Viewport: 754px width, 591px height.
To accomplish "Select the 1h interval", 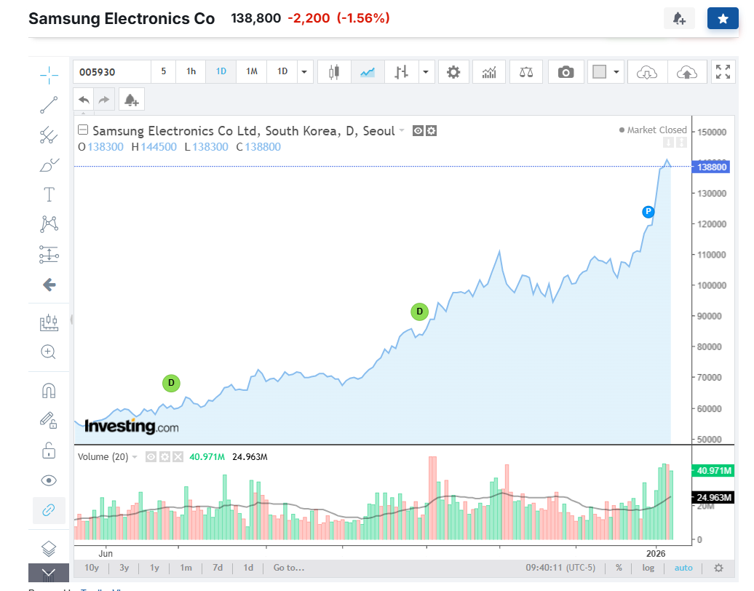I will 191,71.
